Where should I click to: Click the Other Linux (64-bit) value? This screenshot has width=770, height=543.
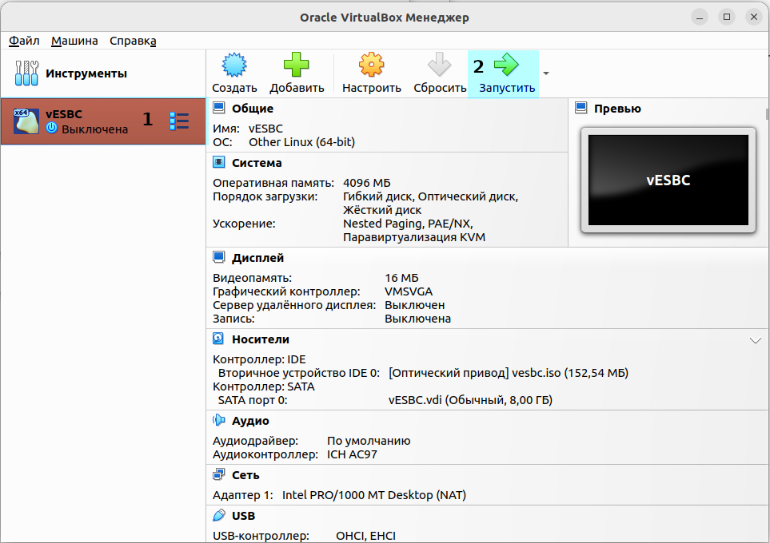[301, 142]
